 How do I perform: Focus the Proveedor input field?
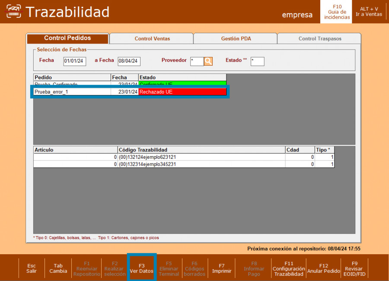[197, 61]
